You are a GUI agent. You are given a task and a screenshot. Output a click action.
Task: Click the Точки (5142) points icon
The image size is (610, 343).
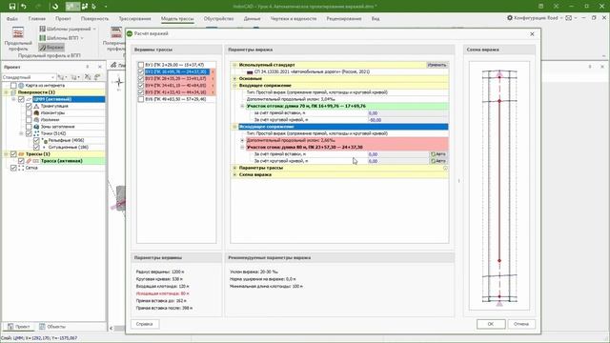pyautogui.click(x=36, y=133)
